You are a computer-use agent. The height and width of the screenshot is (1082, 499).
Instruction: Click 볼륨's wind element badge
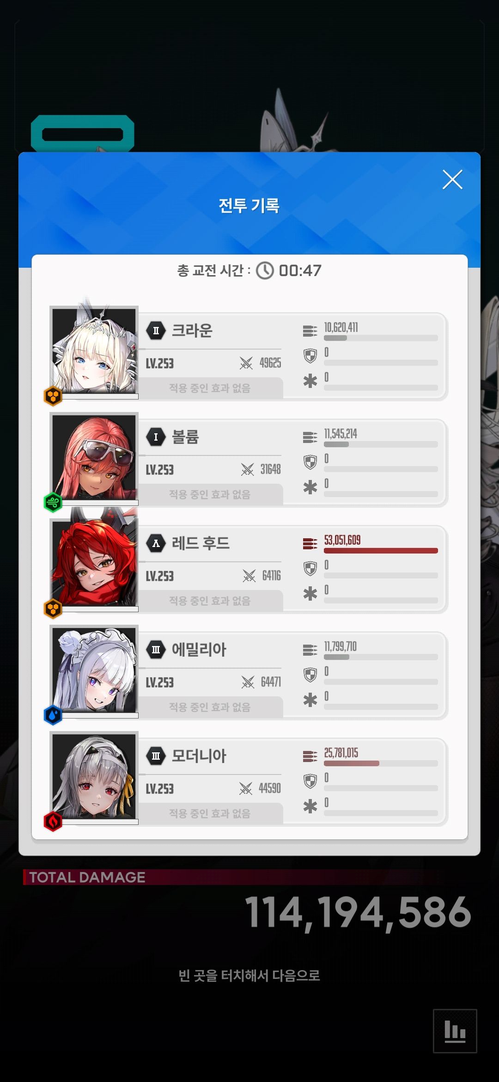click(x=53, y=503)
